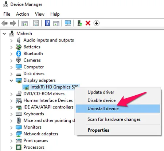The width and height of the screenshot is (164, 151).
Task: Expand the Monitors category
Action: (11, 128)
